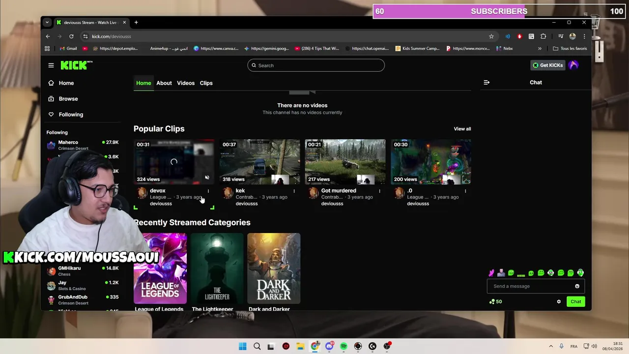Image resolution: width=629 pixels, height=354 pixels.
Task: Open Spotify from the taskbar
Action: click(343, 346)
